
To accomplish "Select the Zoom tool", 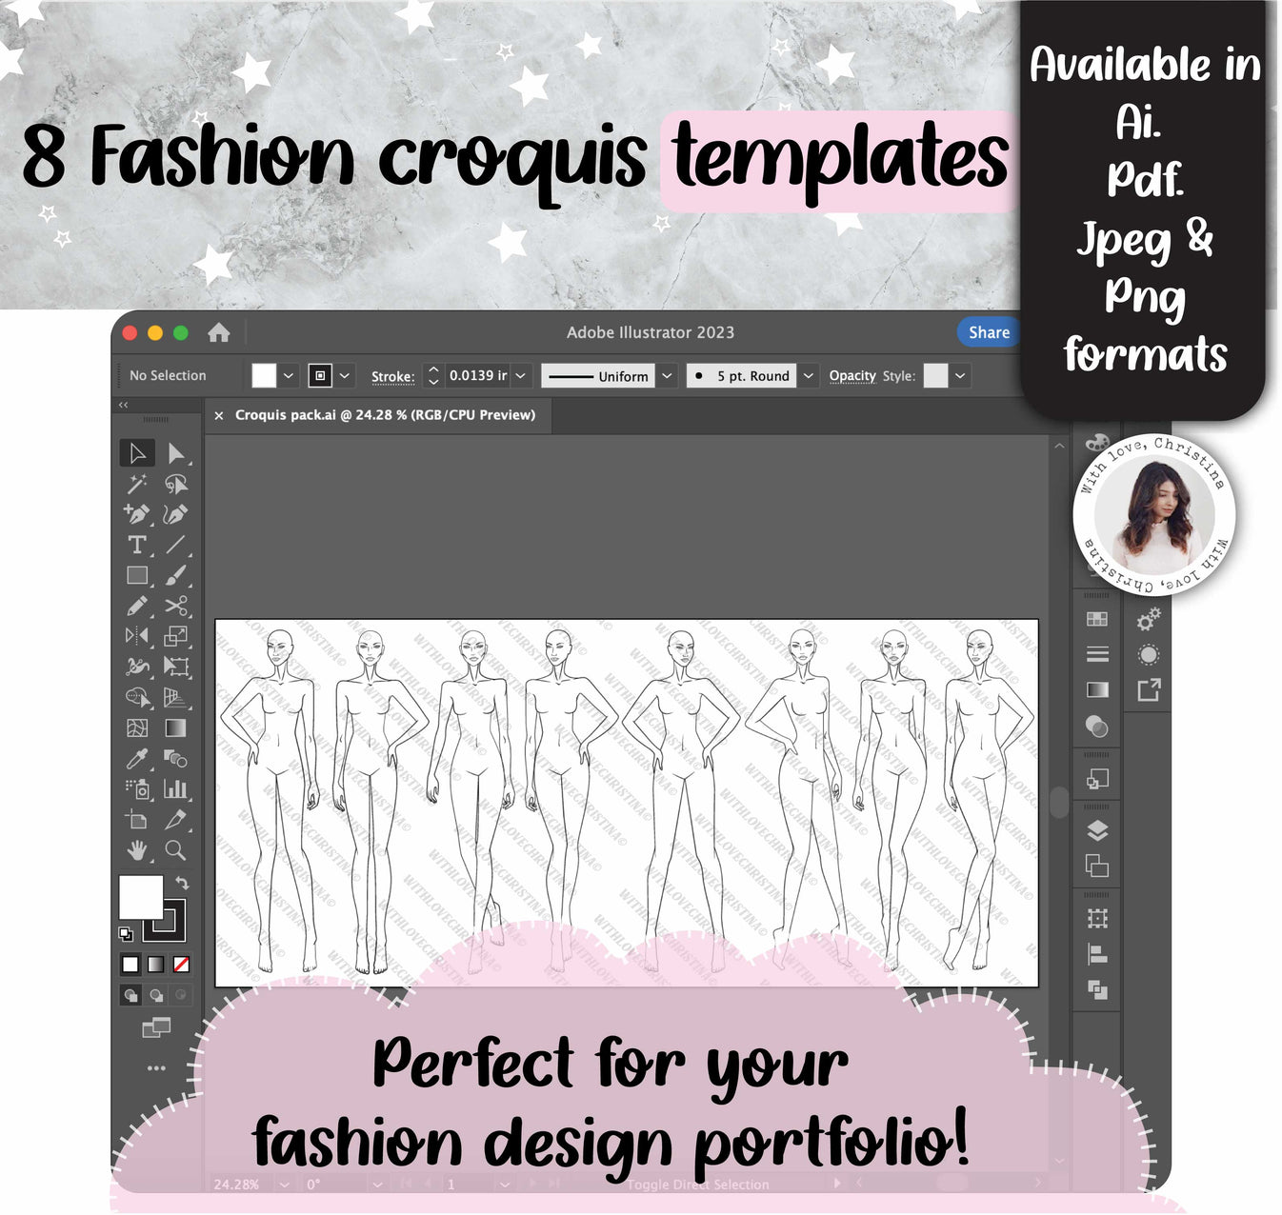I will [x=175, y=847].
